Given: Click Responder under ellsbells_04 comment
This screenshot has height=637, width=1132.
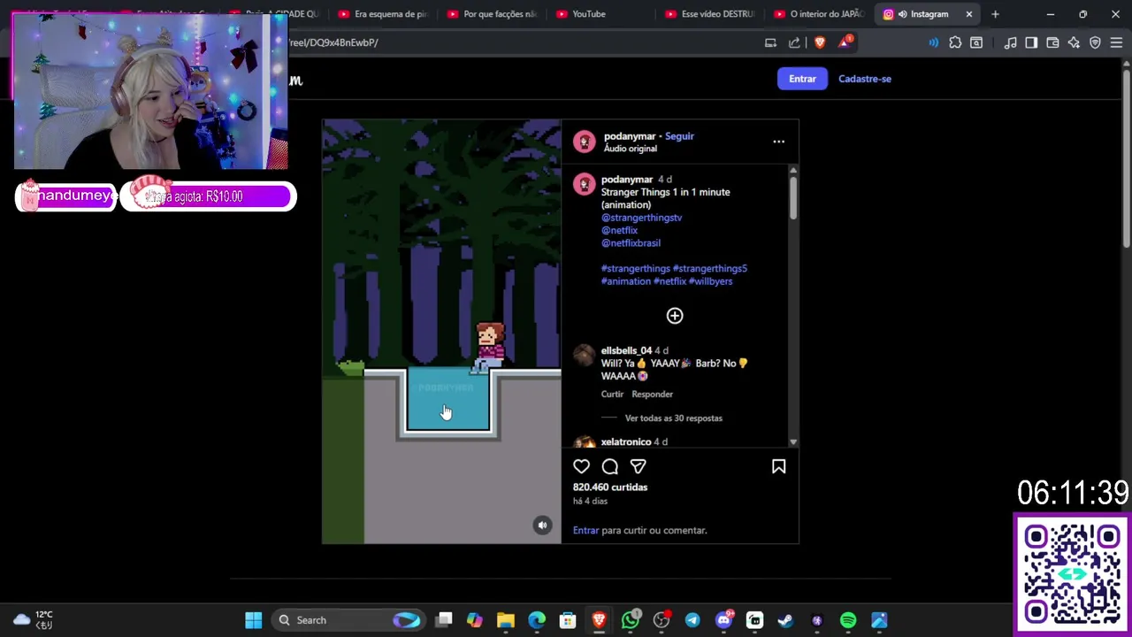Looking at the screenshot, I should (x=653, y=395).
